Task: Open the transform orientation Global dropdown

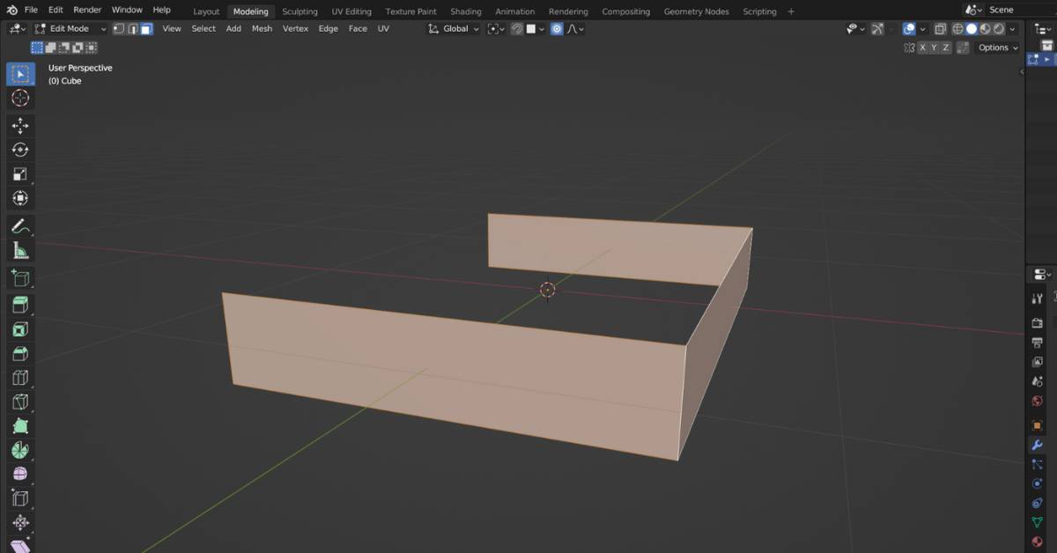Action: (x=455, y=28)
